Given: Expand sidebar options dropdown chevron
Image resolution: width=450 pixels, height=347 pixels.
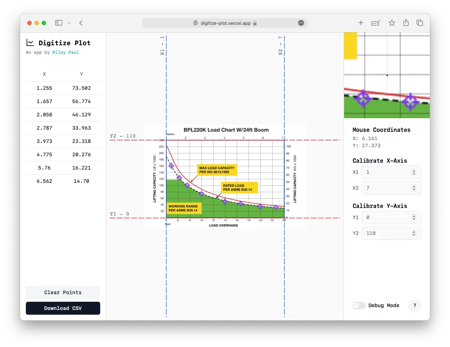Looking at the screenshot, I should click(x=69, y=23).
